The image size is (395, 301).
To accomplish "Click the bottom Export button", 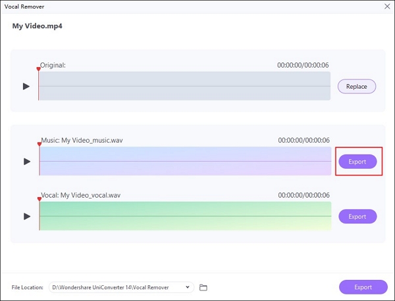I will coord(363,287).
